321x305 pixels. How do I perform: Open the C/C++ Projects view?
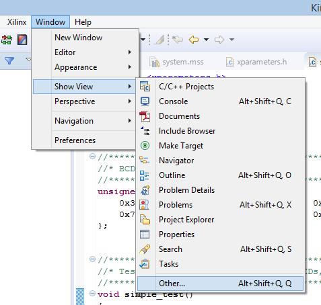220,87
